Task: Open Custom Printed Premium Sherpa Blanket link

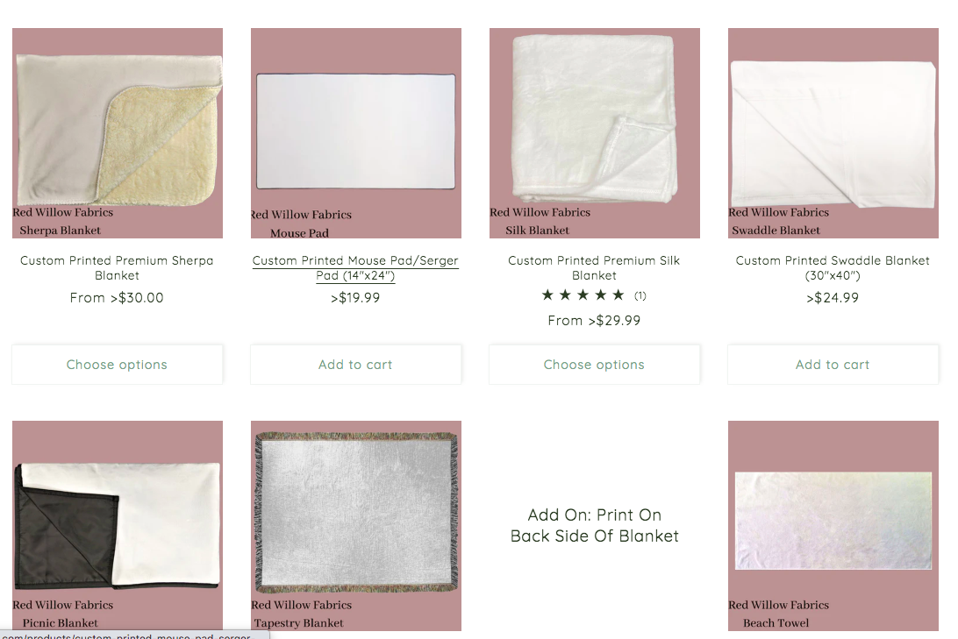Action: tap(117, 268)
